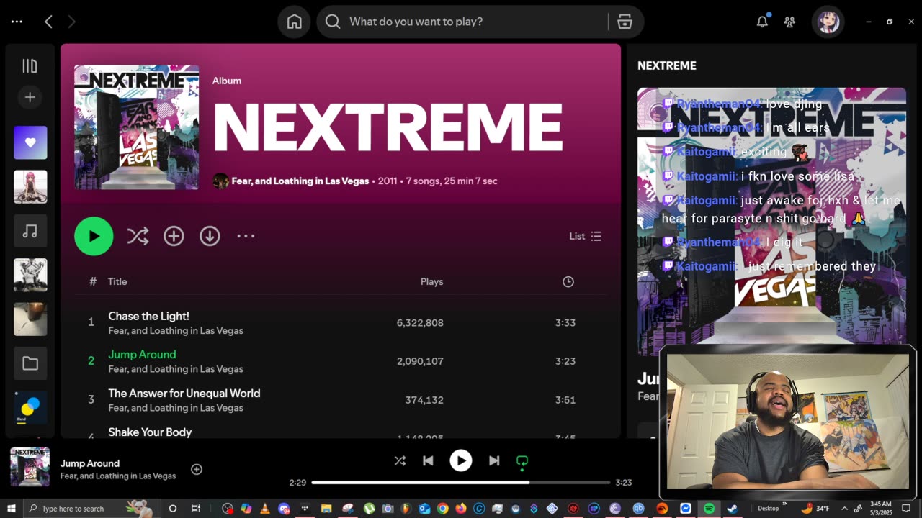This screenshot has width=922, height=518.
Task: Click the NEXTREME heading in Now Playing panel
Action: 667,65
